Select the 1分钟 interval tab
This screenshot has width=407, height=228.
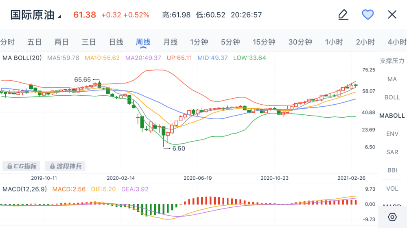pyautogui.click(x=199, y=42)
